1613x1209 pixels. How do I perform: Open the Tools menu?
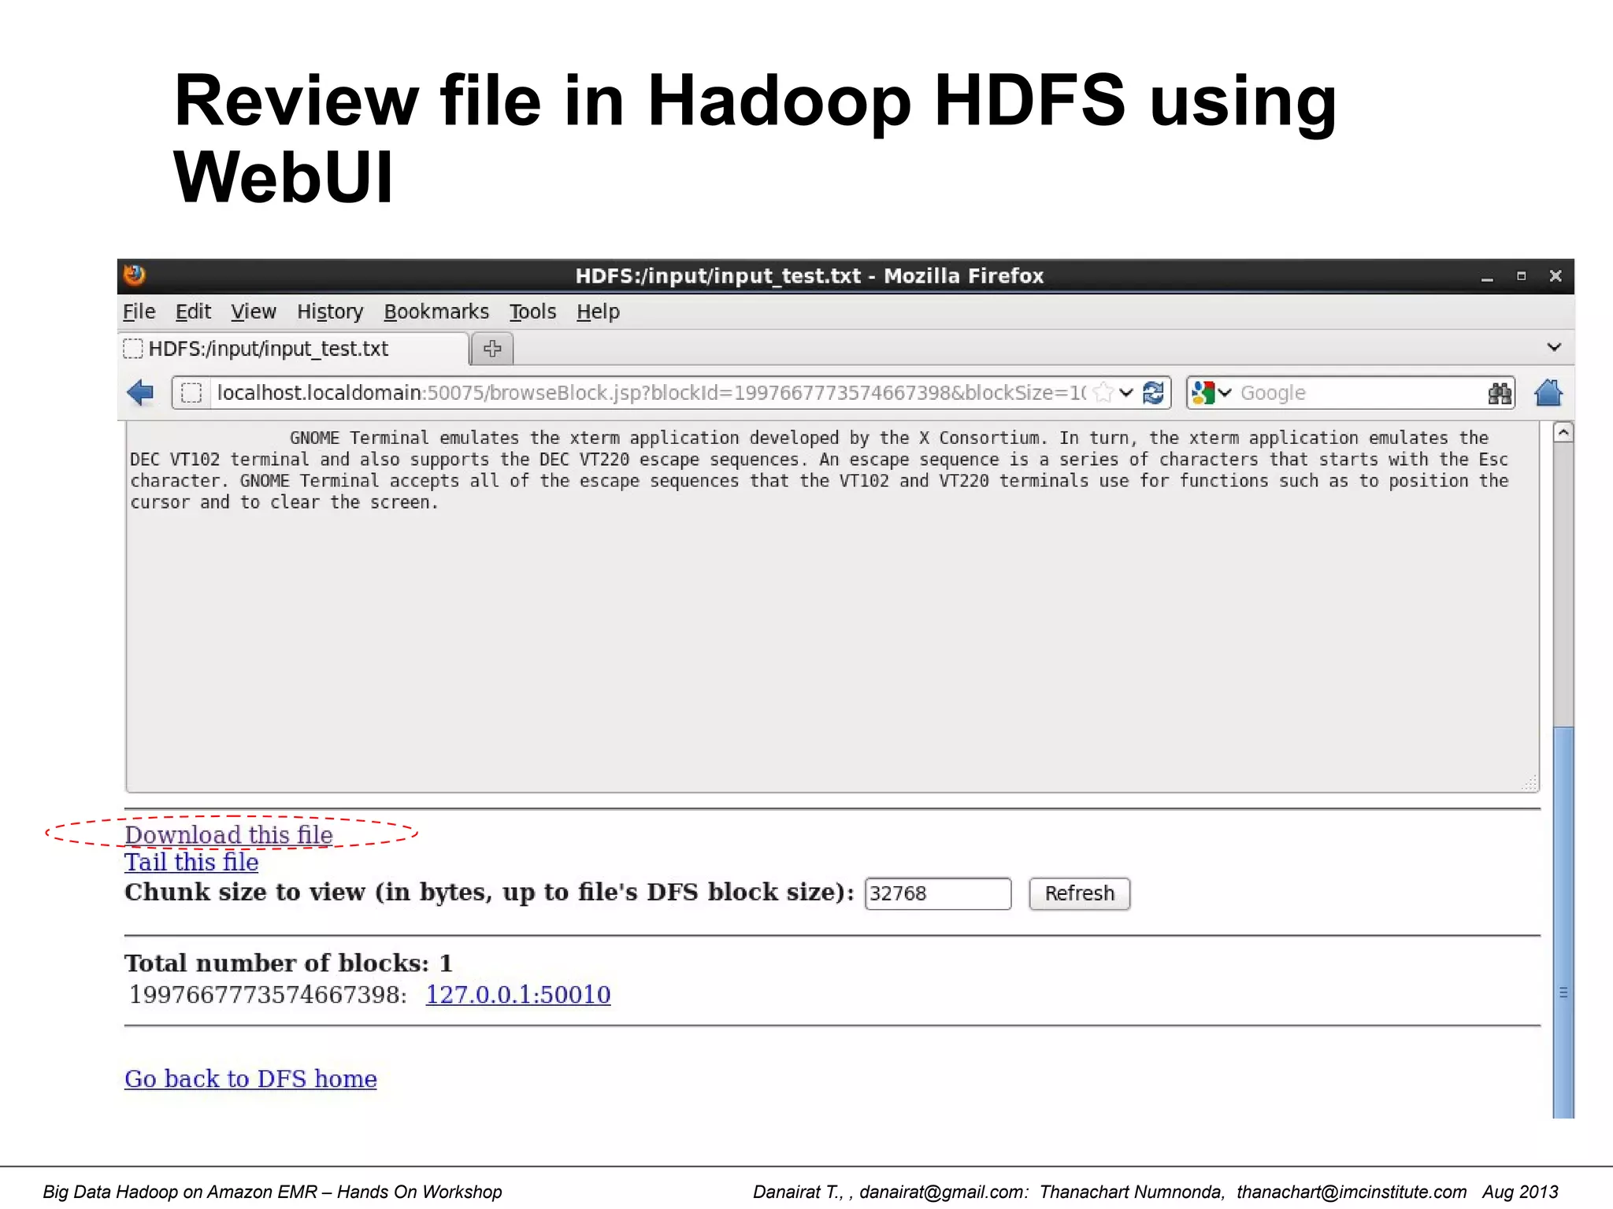click(x=532, y=312)
